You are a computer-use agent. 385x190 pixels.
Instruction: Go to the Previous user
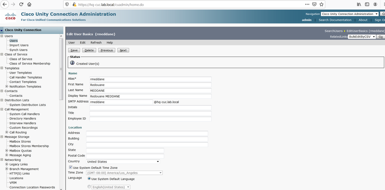[107, 50]
